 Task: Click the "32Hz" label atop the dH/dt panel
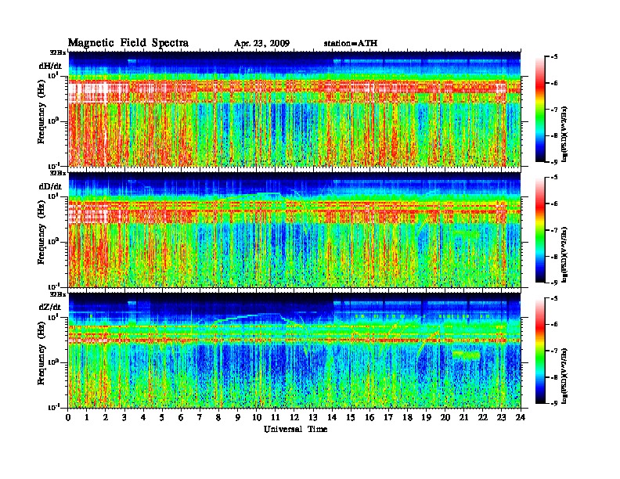click(x=58, y=52)
